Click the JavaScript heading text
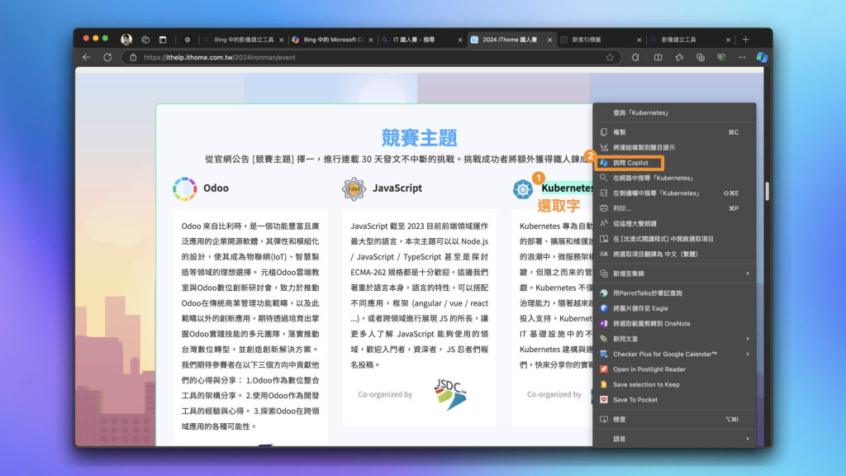 click(397, 188)
